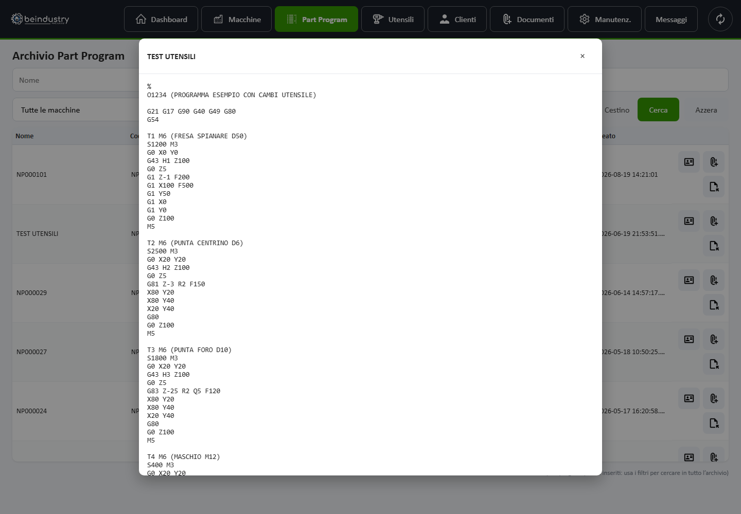This screenshot has height=514, width=741.
Task: Click the 16:20:58 creation date cell
Action: coord(633,411)
